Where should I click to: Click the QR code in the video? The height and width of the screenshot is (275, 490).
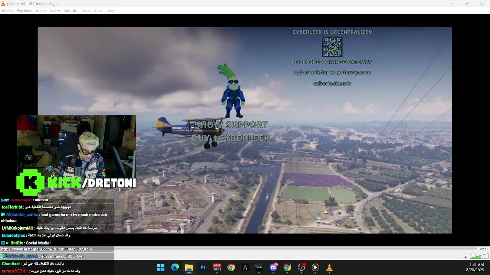(332, 47)
